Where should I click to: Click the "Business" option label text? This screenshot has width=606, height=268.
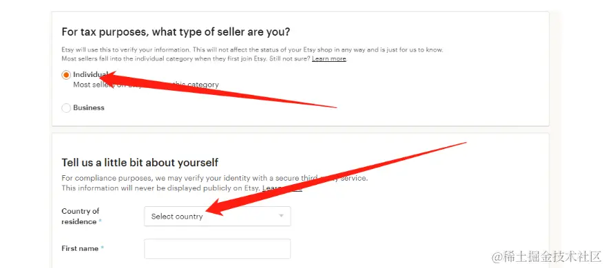coord(89,108)
